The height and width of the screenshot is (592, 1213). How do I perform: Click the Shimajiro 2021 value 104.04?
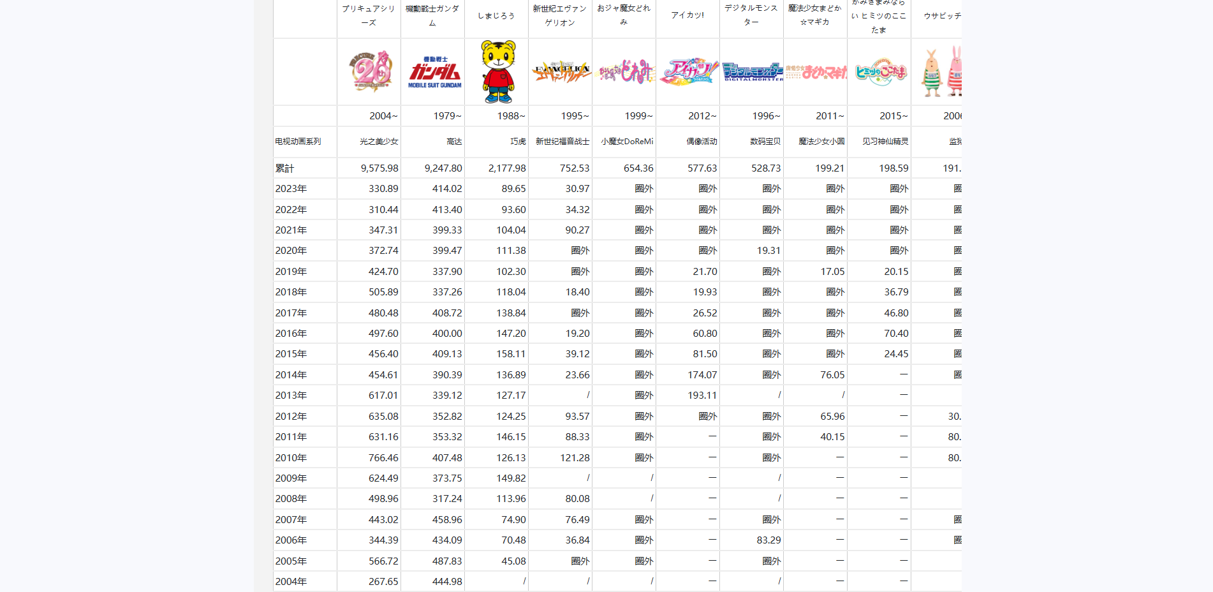(x=511, y=230)
